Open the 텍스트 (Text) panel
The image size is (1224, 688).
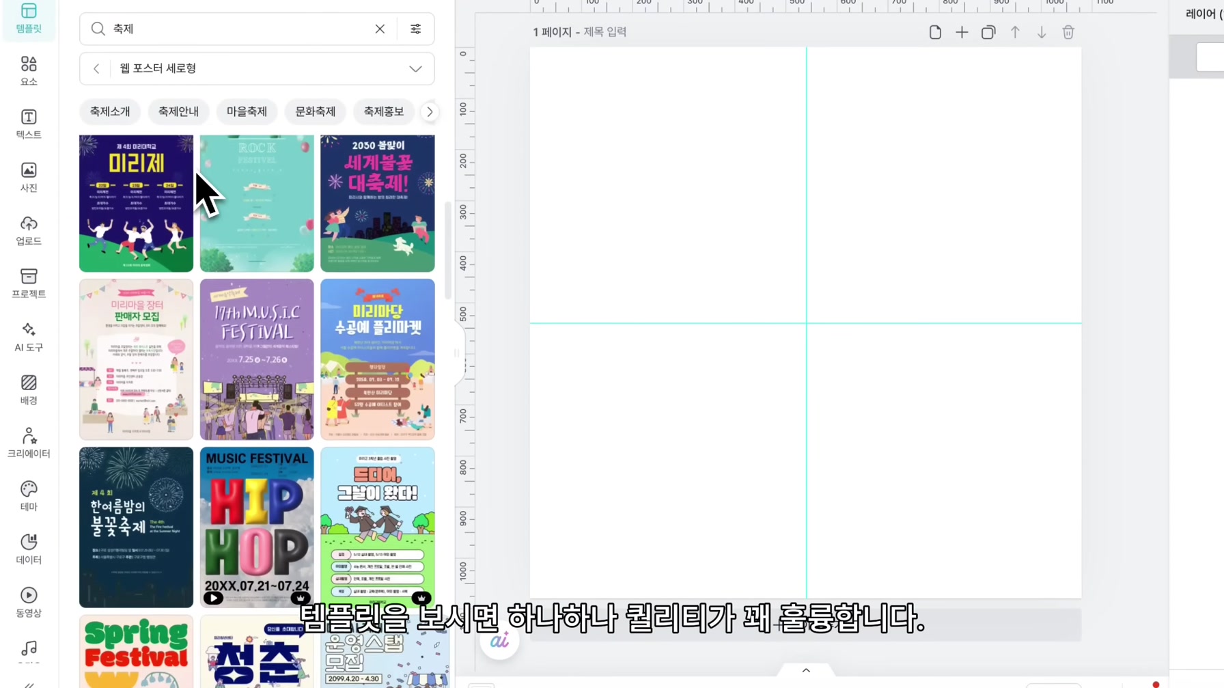pyautogui.click(x=29, y=124)
